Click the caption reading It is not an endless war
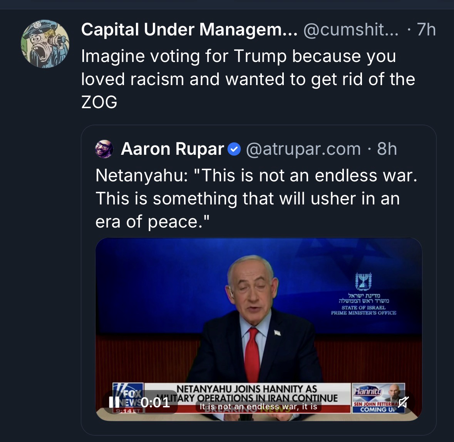454x442 pixels. click(x=258, y=407)
